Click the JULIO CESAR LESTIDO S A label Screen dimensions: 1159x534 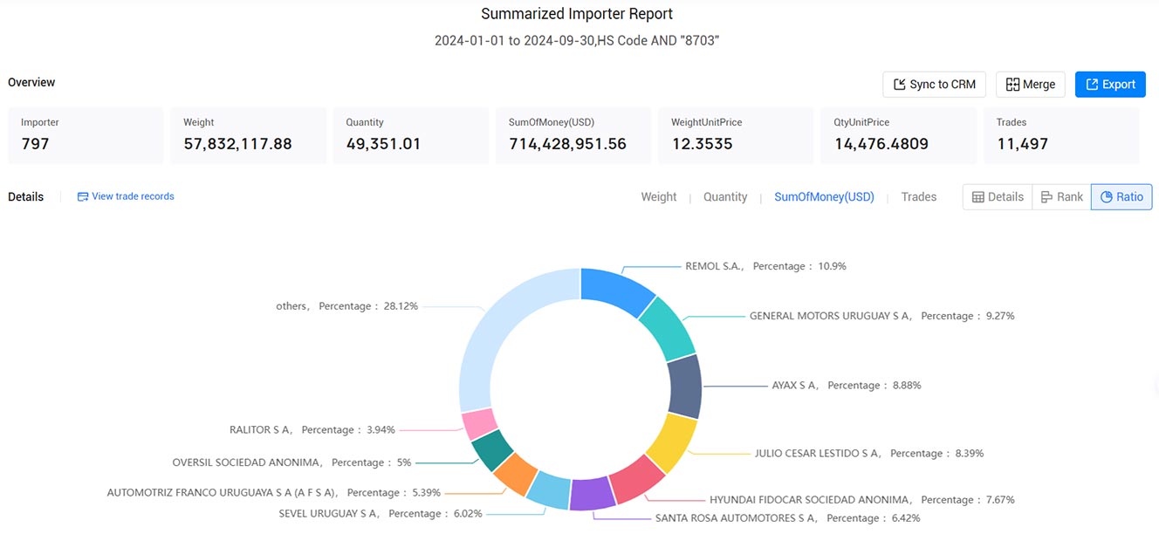[869, 453]
